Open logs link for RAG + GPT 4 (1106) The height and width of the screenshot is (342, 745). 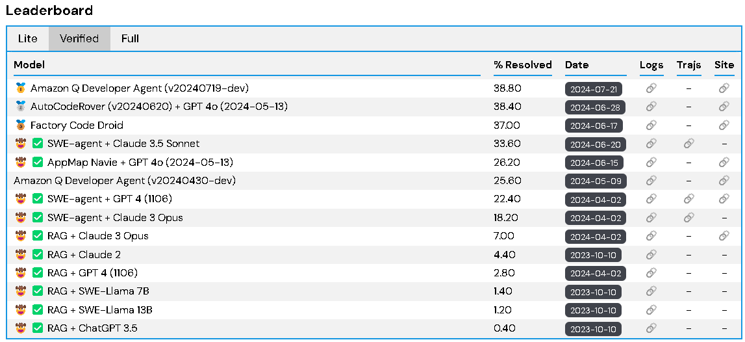click(x=651, y=272)
